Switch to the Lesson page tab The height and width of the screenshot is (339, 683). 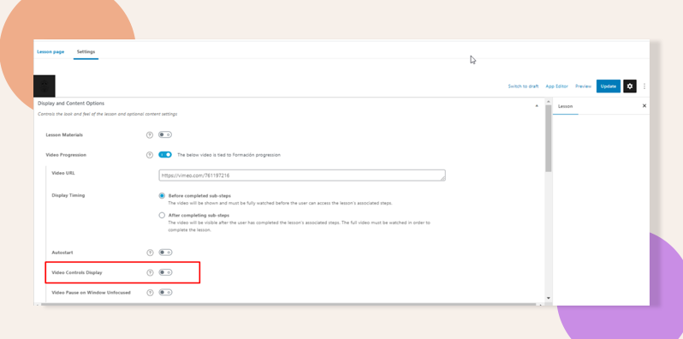(50, 52)
